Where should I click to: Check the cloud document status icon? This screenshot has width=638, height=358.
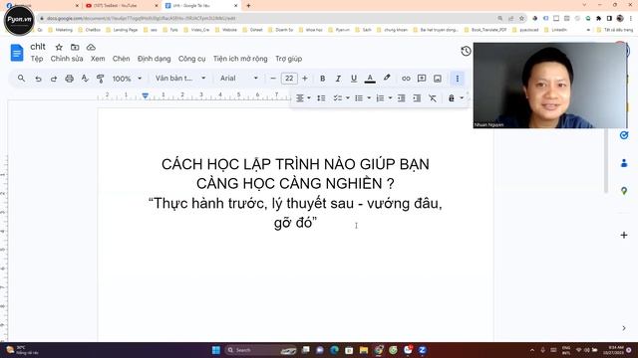[x=91, y=47]
